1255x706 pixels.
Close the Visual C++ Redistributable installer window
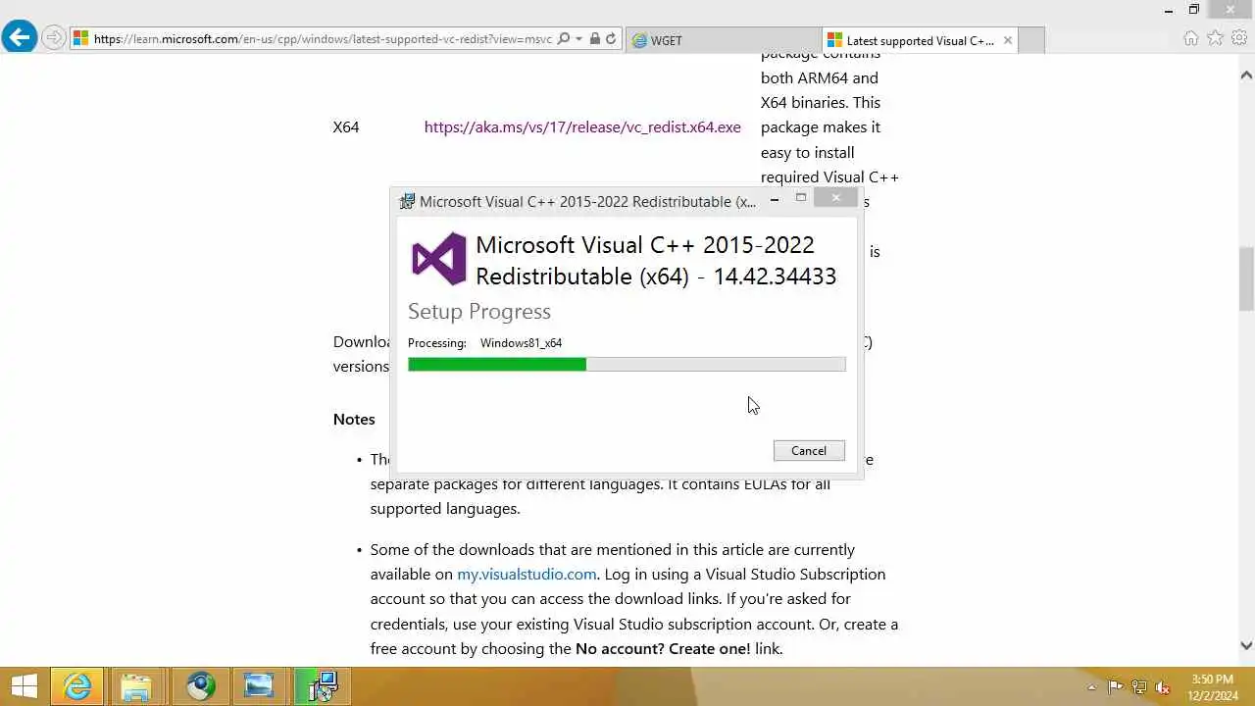[835, 198]
